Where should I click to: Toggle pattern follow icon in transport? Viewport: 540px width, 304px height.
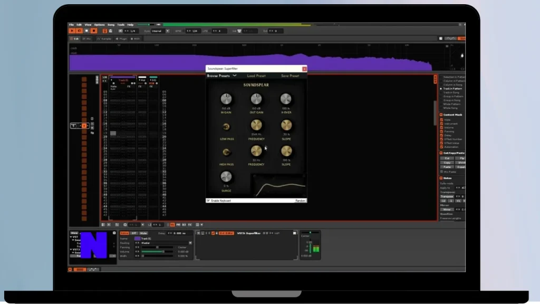105,31
